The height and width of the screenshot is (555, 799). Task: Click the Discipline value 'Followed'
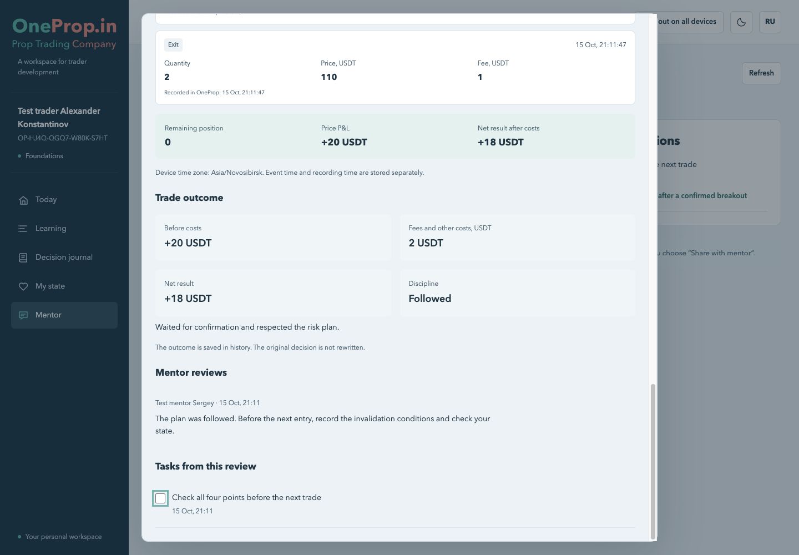pos(430,299)
